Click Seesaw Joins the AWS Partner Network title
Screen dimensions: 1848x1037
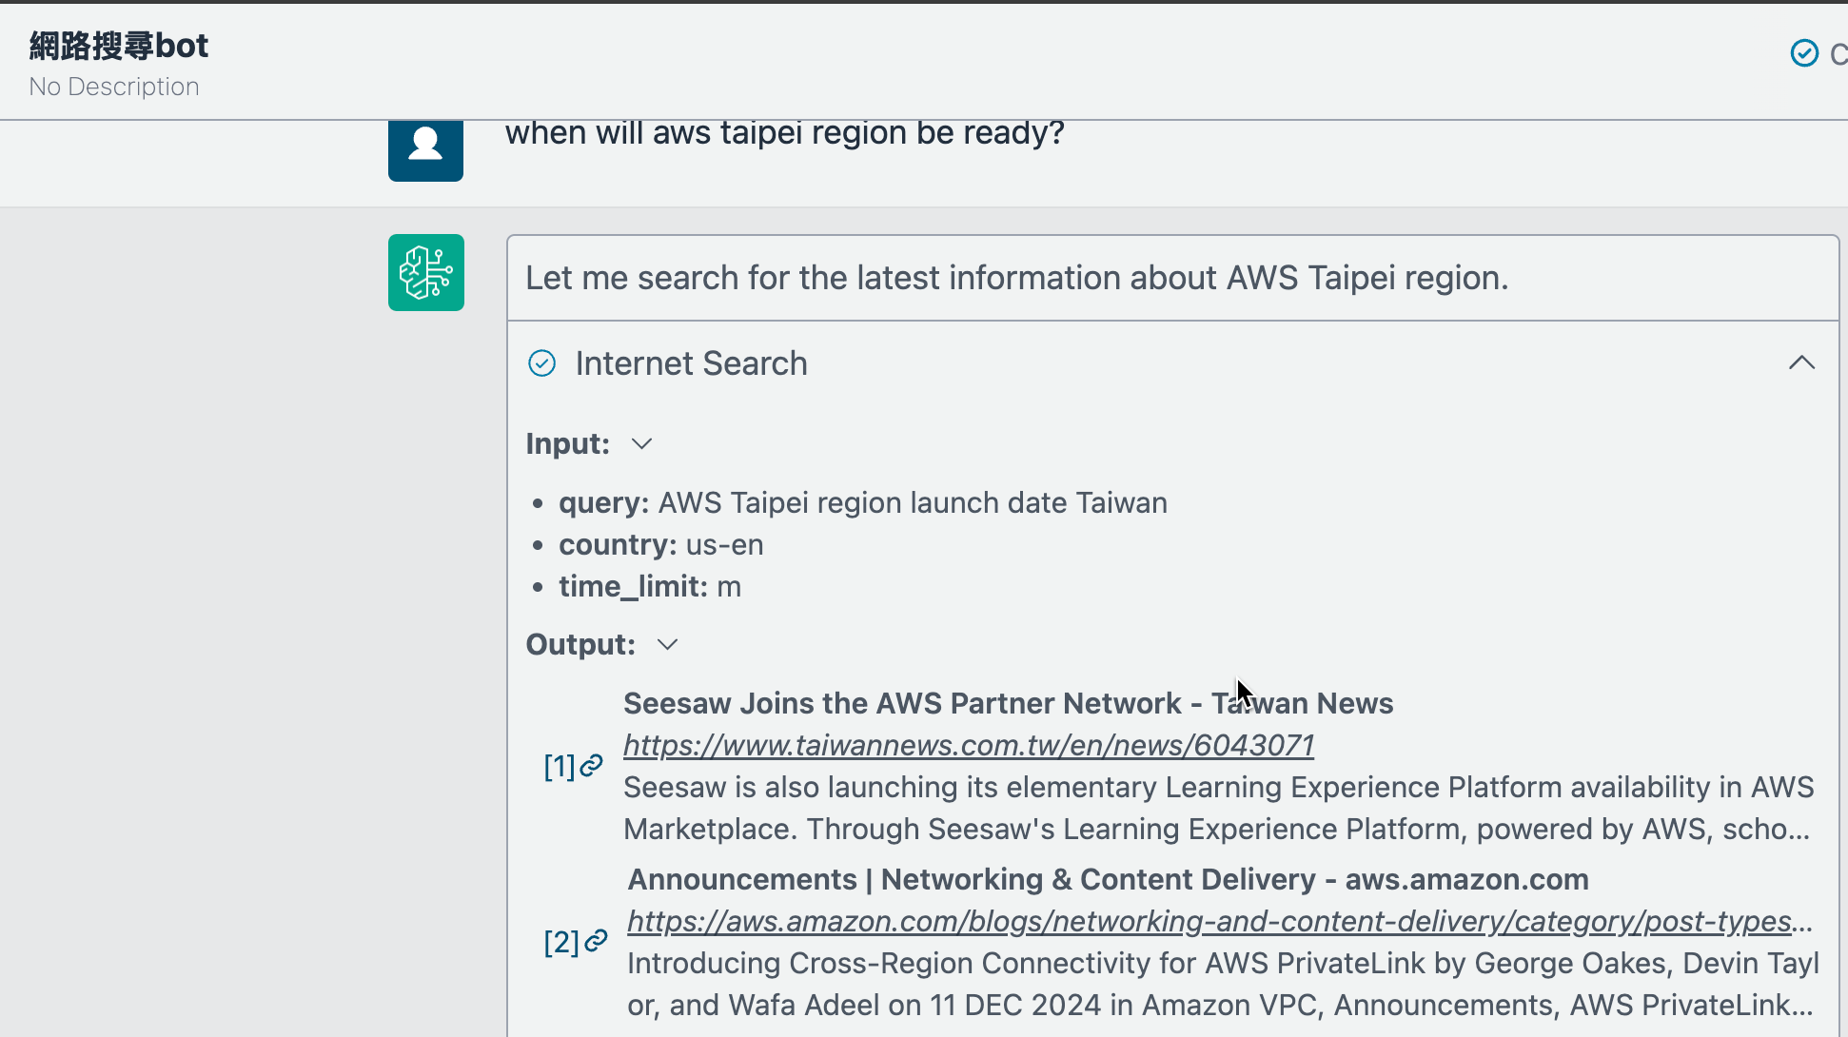[1007, 703]
